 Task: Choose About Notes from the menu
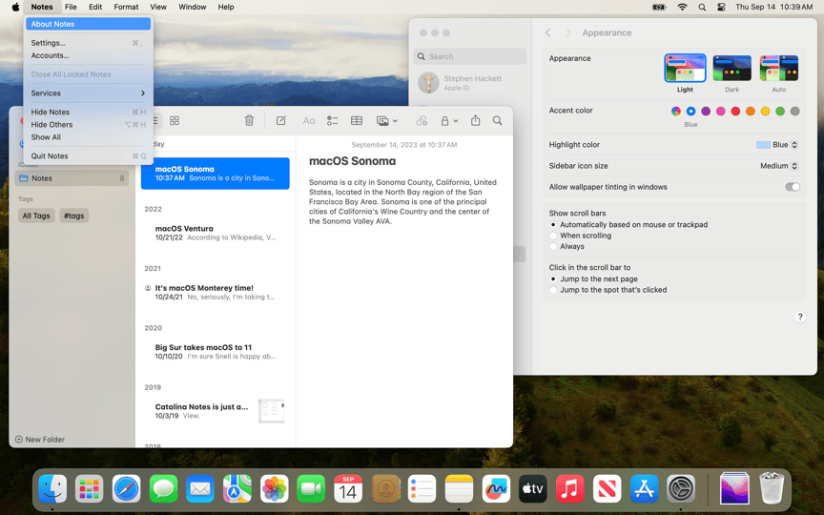(88, 24)
